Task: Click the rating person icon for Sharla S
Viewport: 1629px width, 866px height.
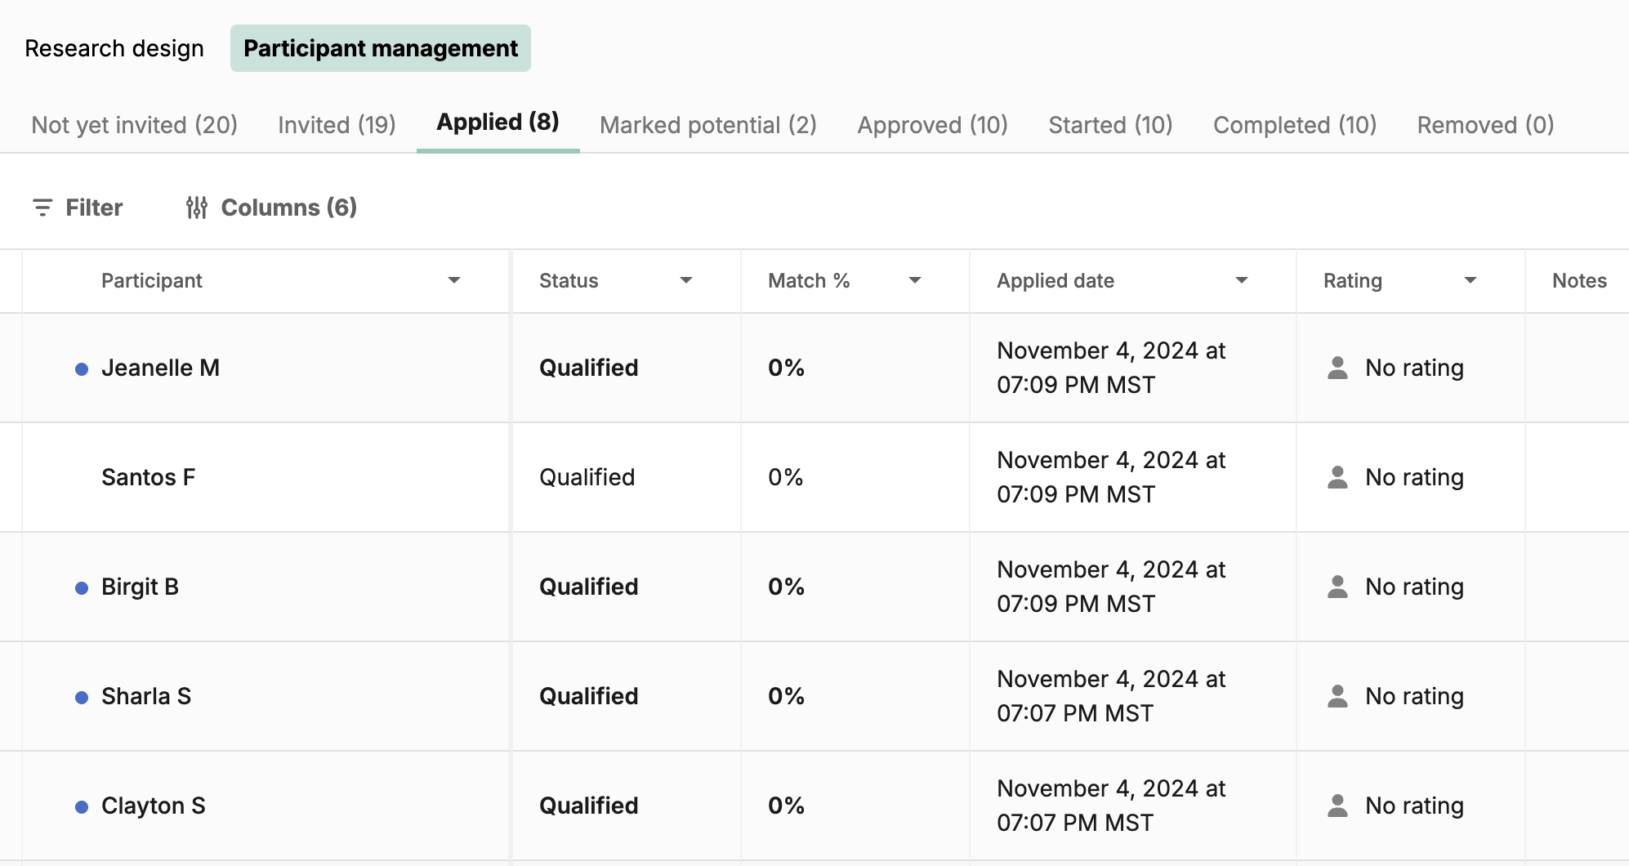Action: (1337, 696)
